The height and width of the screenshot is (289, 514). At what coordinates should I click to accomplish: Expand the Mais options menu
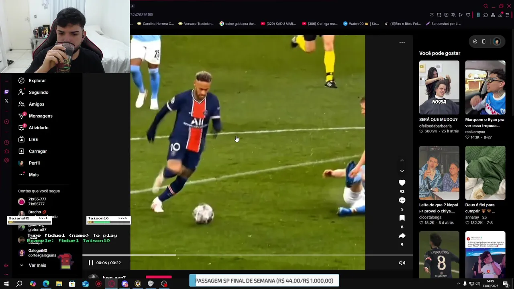coord(29,175)
